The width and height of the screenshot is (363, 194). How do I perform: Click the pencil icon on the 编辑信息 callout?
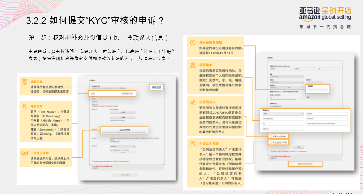[x=25, y=82]
